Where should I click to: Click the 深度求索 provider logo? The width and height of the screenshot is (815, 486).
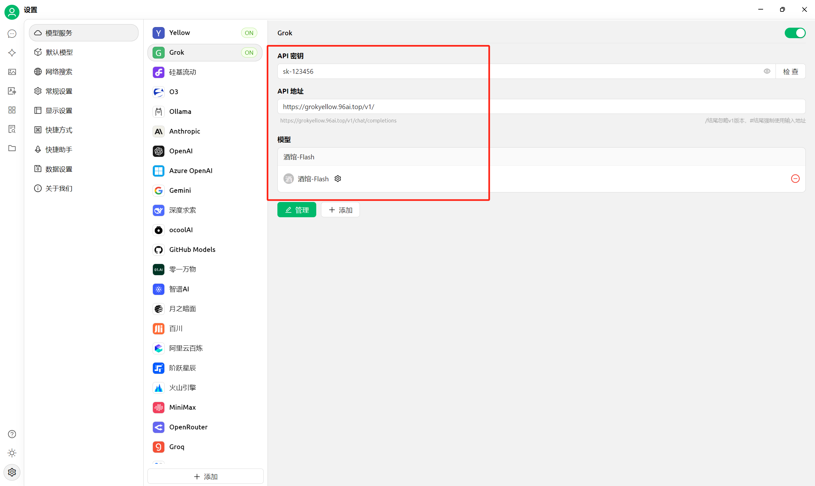tap(158, 210)
